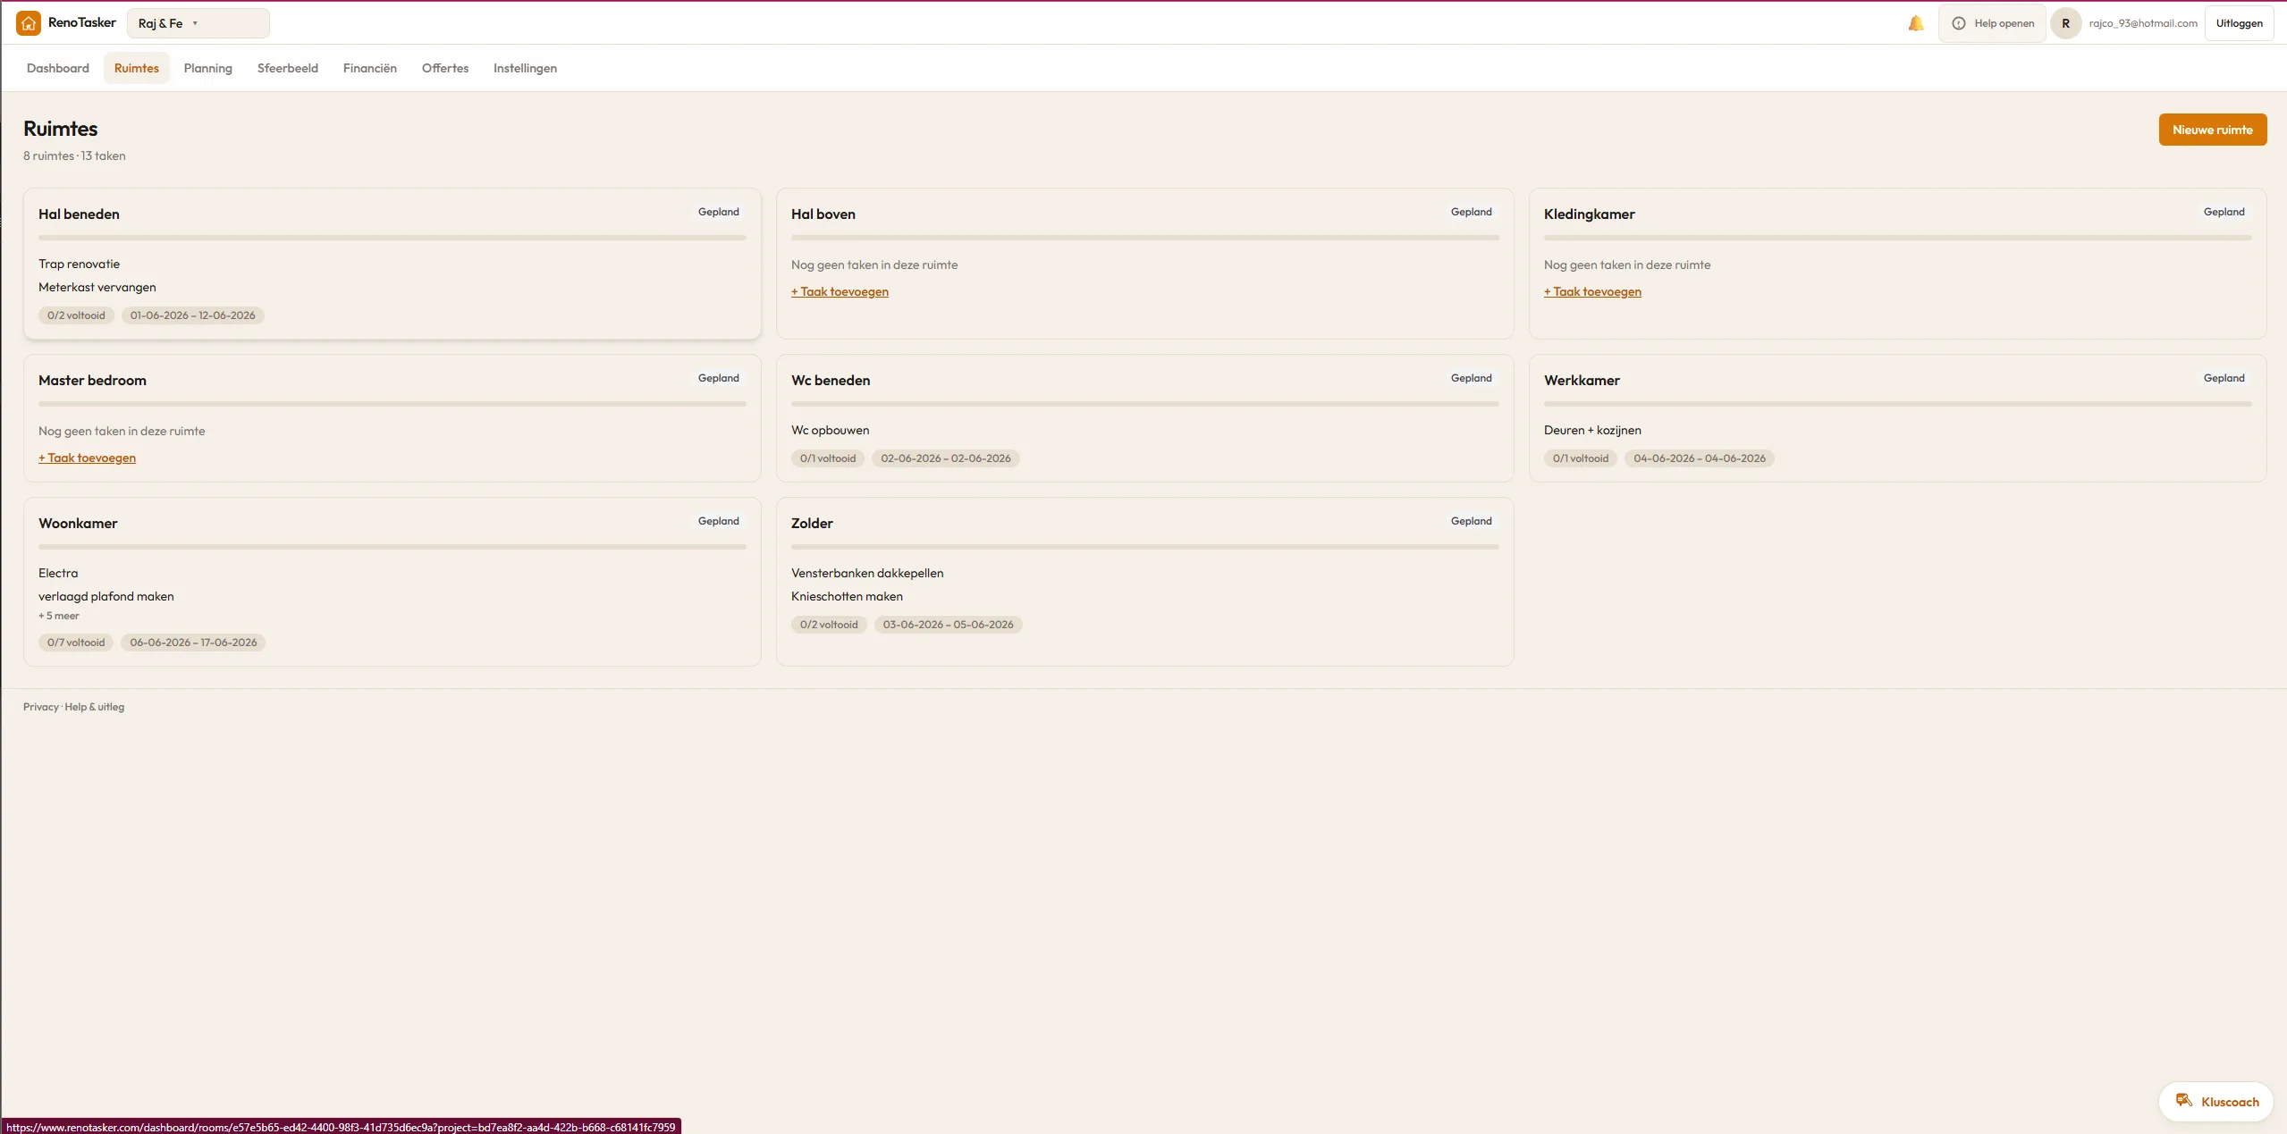The height and width of the screenshot is (1134, 2287).
Task: Click the RenoTasker house logo icon
Action: 29,23
